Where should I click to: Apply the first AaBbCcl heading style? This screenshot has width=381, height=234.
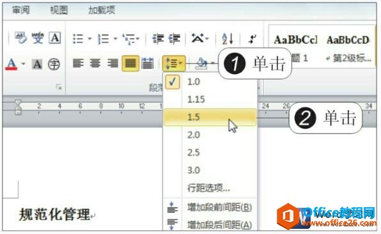[x=295, y=40]
